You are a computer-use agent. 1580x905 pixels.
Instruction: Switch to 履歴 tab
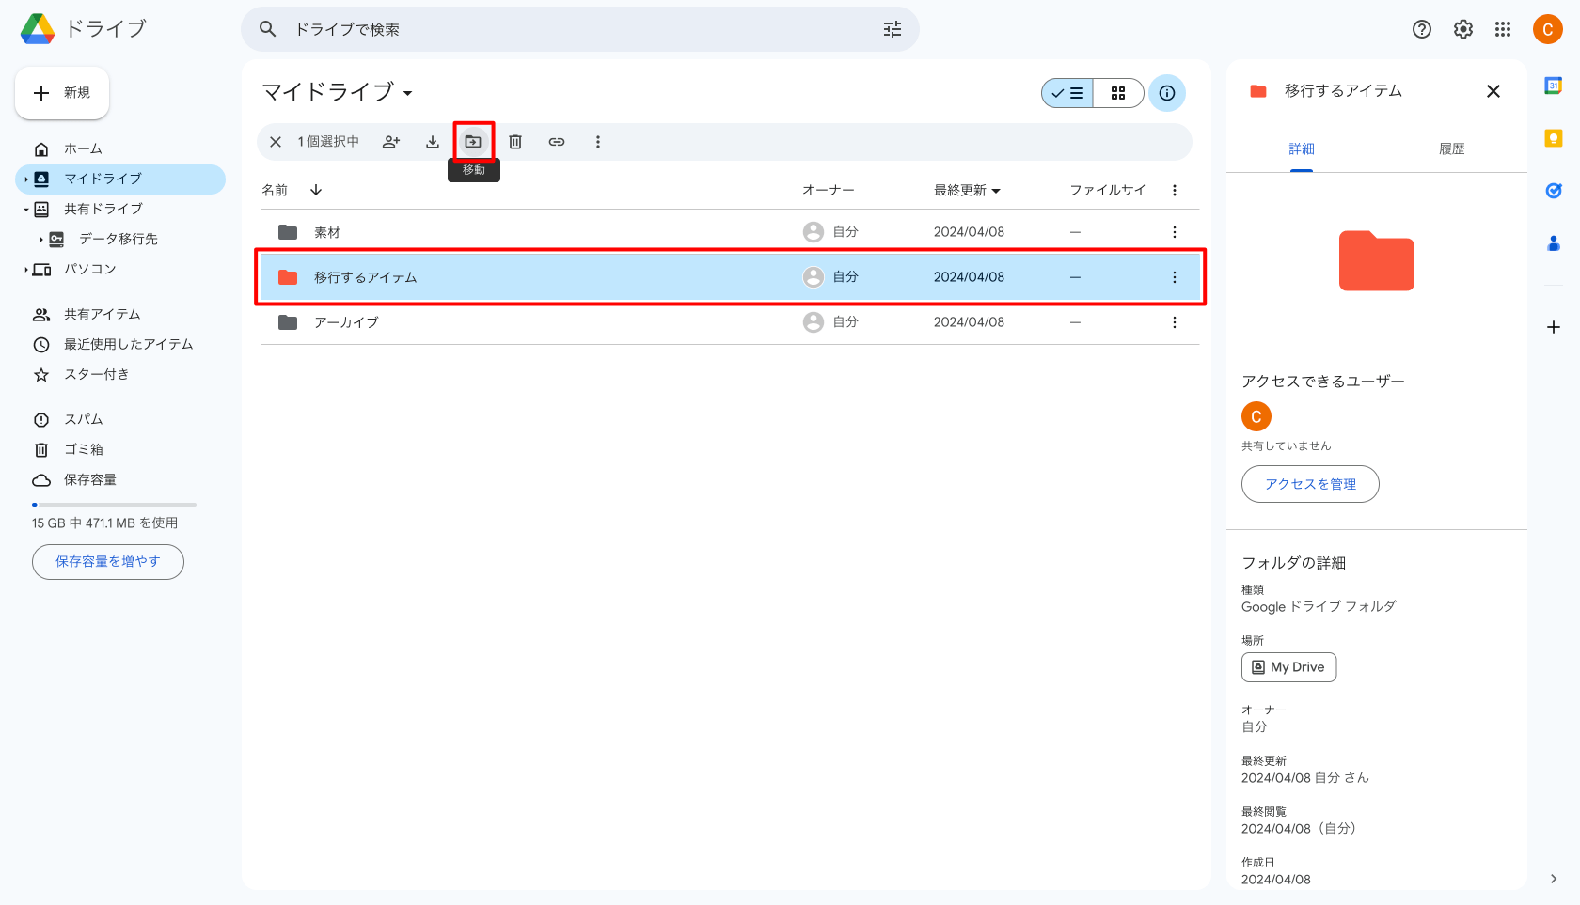point(1452,149)
